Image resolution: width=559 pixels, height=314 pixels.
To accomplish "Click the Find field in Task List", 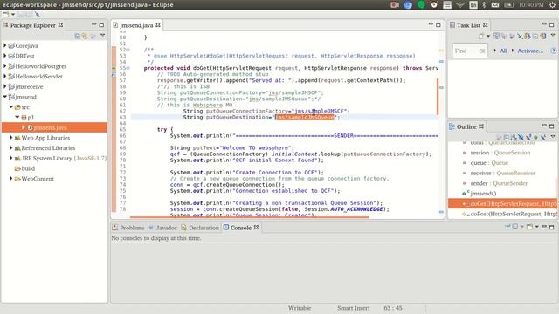I will [x=470, y=51].
